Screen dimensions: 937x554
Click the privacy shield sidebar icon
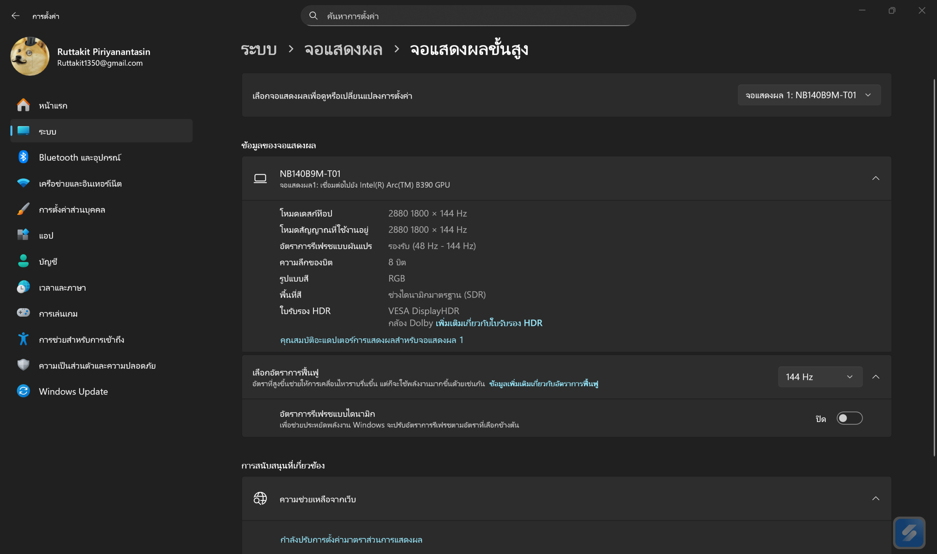(23, 365)
